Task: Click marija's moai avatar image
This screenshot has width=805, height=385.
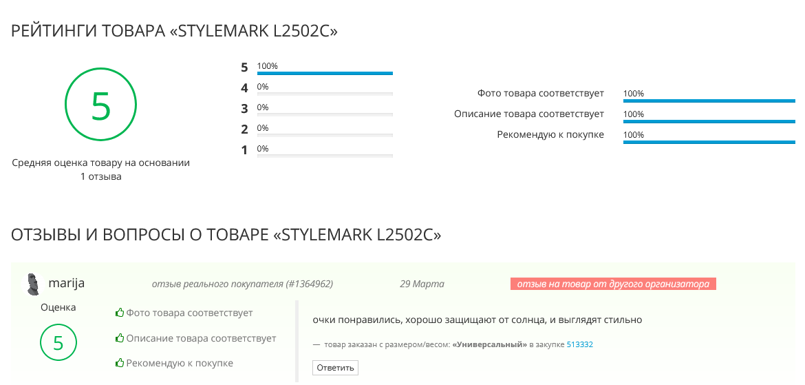Action: point(33,284)
